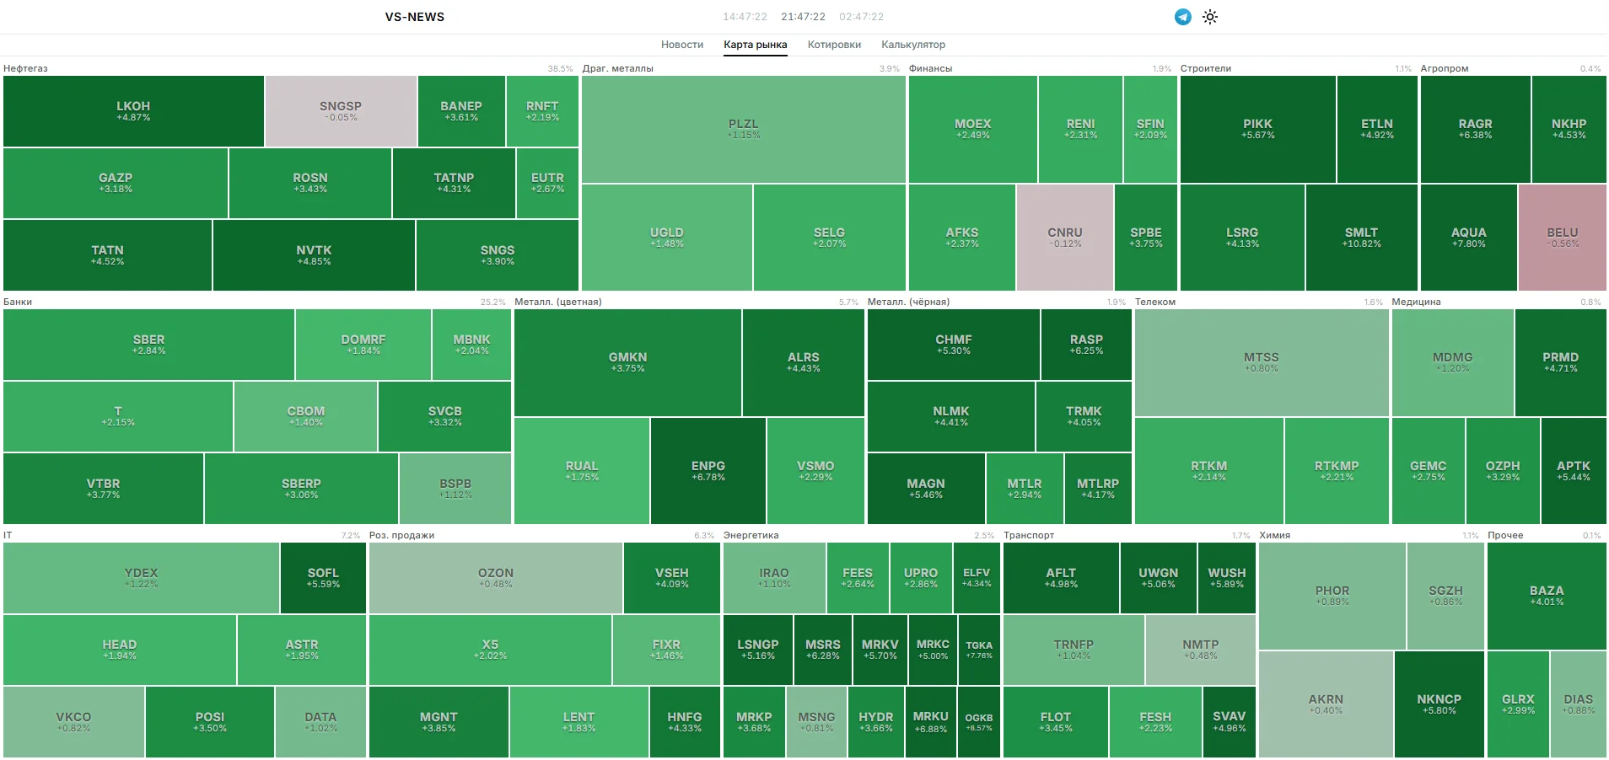Select the SELG +2.07% tile
The width and height of the screenshot is (1609, 760).
pyautogui.click(x=830, y=238)
